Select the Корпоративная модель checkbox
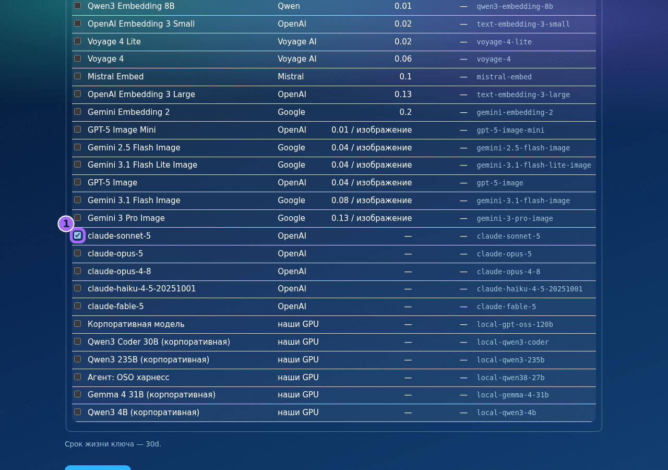Image resolution: width=668 pixels, height=470 pixels. click(x=78, y=324)
